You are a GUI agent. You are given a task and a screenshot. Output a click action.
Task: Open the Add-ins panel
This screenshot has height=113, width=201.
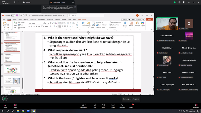coord(131,24)
